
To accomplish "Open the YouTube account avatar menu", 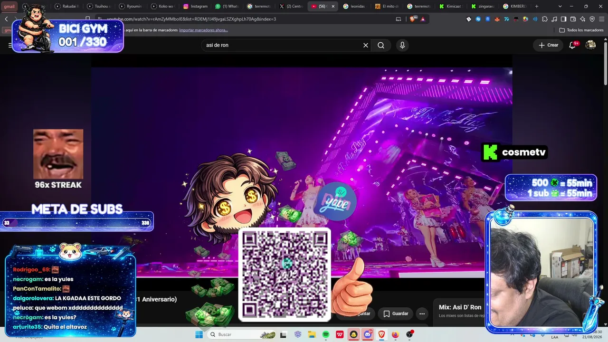I will (x=590, y=45).
